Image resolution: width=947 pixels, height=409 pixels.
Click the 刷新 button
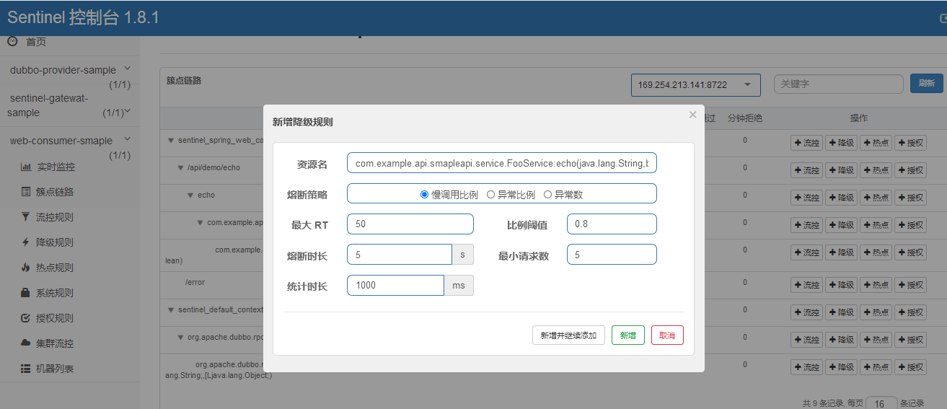coord(927,84)
